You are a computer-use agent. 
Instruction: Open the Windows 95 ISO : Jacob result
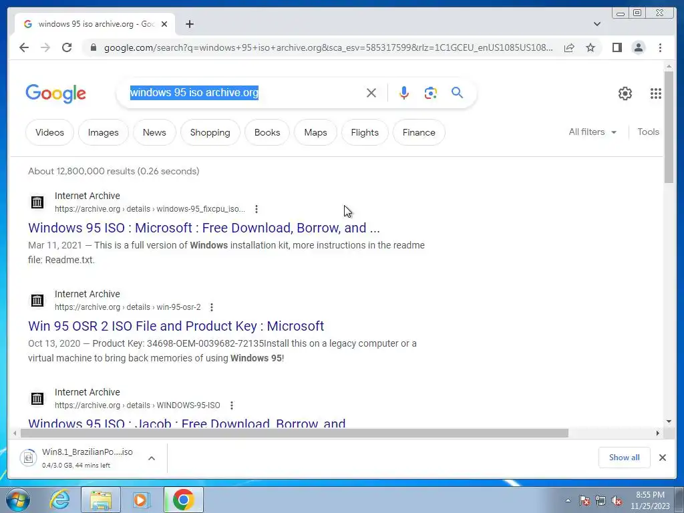(187, 423)
